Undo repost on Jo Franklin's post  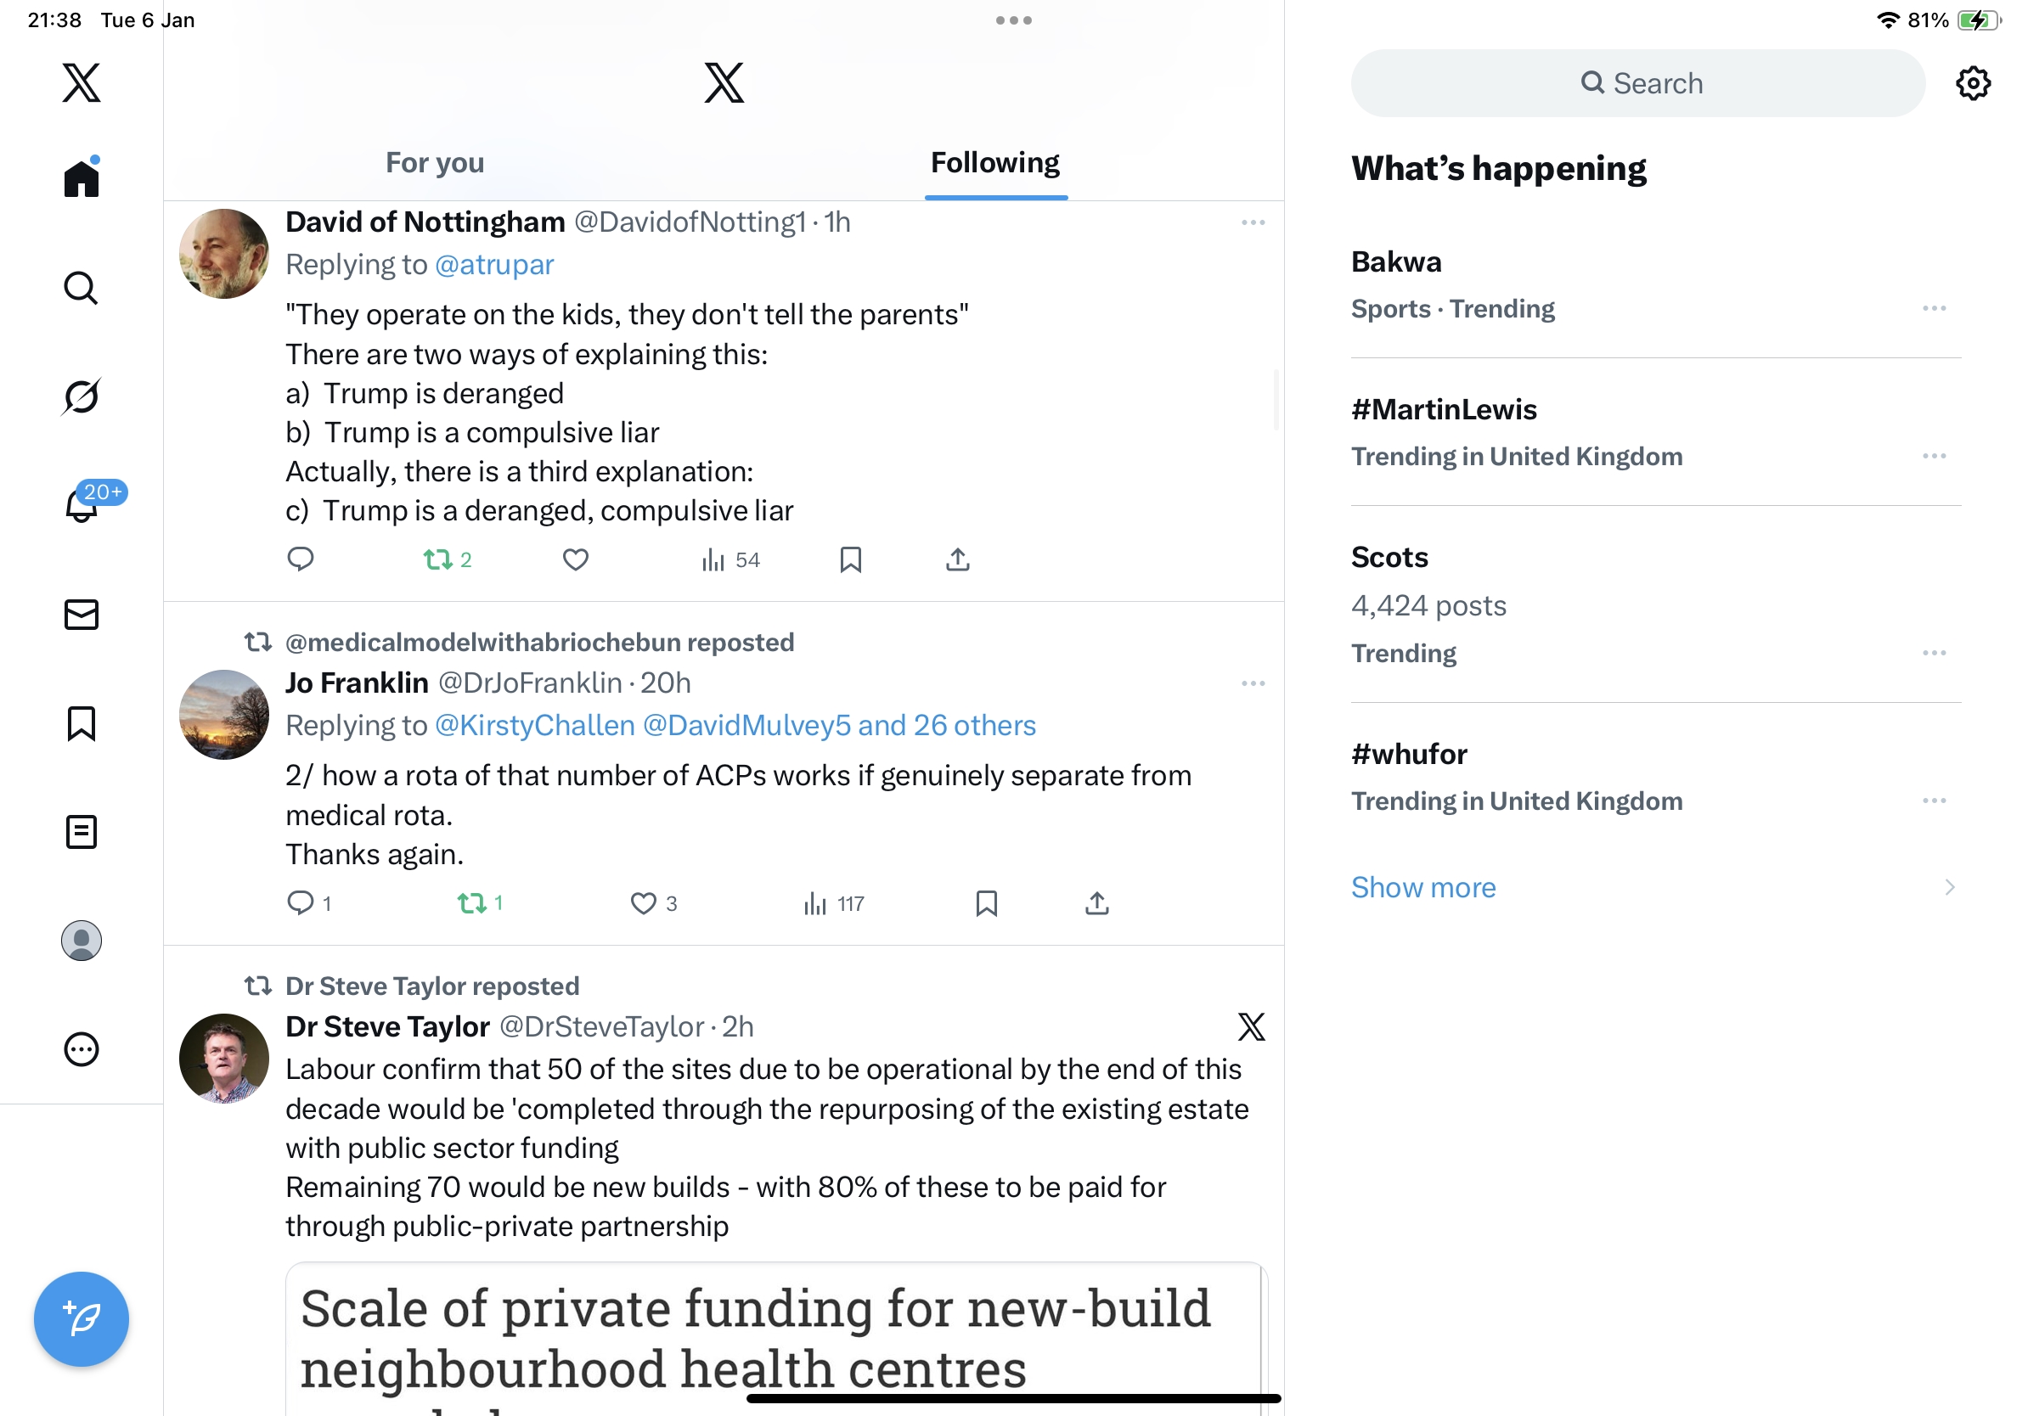click(471, 903)
